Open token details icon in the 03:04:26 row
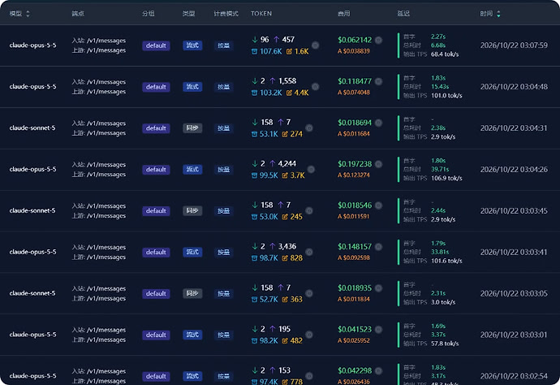Viewport: 560px width, 385px height. 311,169
